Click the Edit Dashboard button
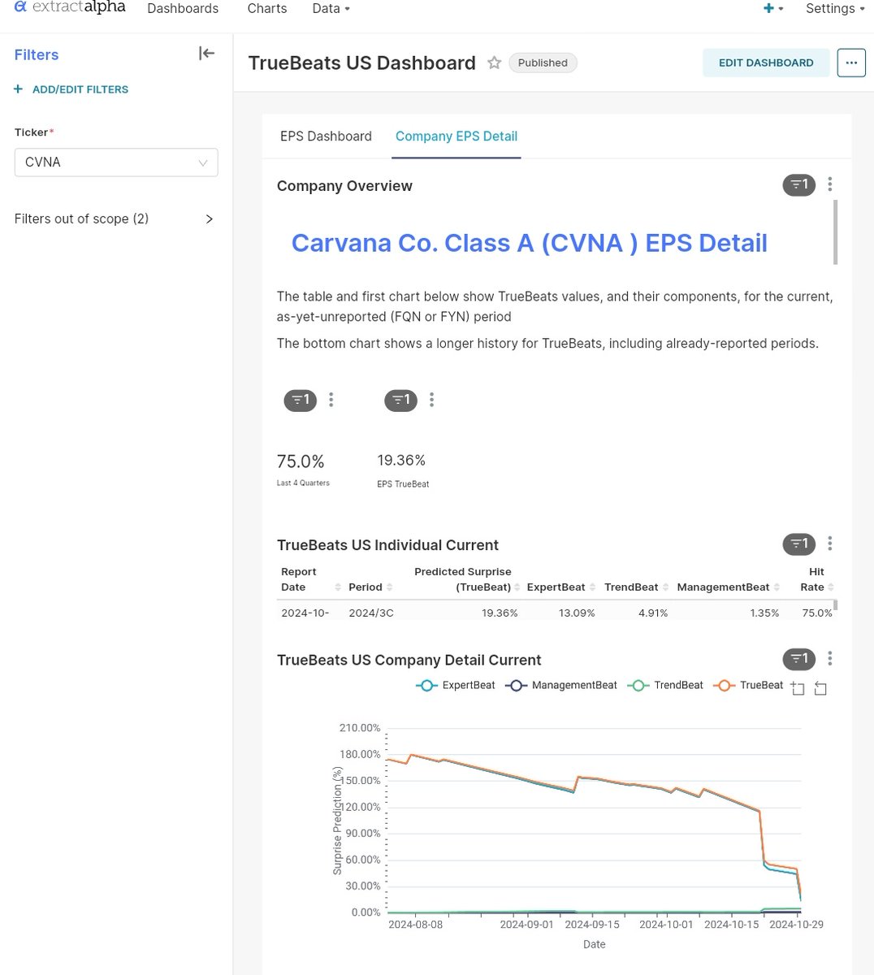 point(766,63)
